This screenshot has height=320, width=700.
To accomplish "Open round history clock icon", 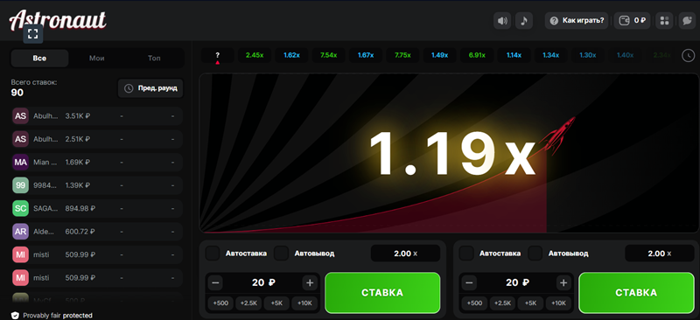I will point(688,55).
